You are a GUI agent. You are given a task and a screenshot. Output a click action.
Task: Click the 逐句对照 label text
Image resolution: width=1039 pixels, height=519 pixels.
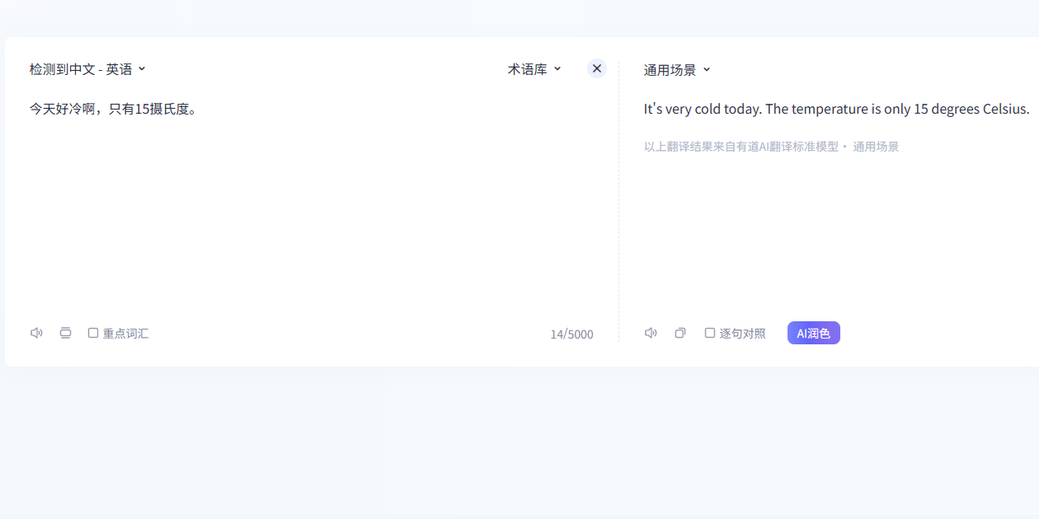coord(742,334)
